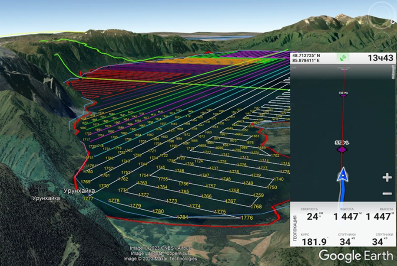Select waypoint 1769 on the map
Screen dimensions: 397x266
tap(86, 182)
